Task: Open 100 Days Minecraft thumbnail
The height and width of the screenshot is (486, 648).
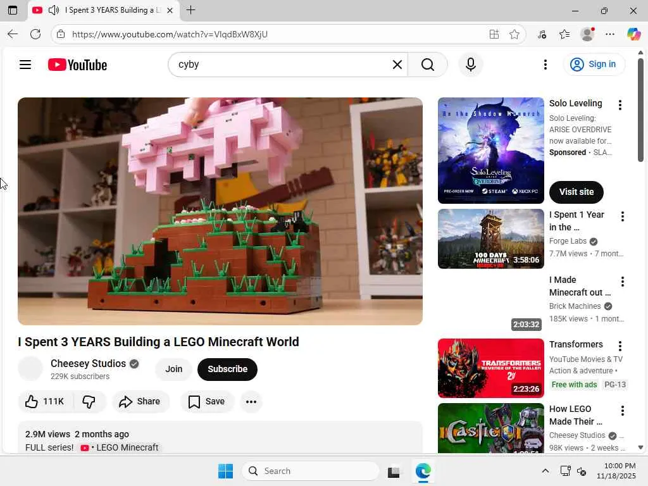Action: pos(490,239)
